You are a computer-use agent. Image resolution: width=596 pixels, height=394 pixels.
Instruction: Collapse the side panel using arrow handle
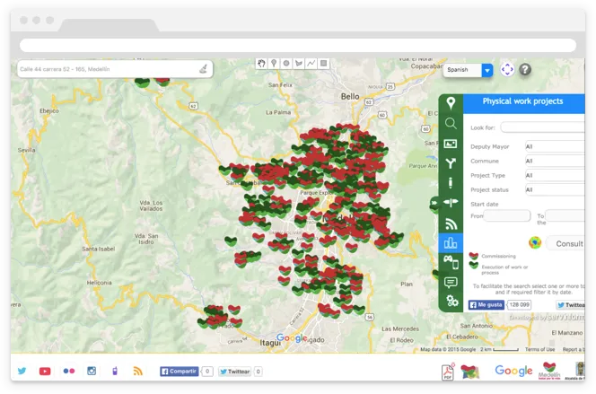click(434, 204)
